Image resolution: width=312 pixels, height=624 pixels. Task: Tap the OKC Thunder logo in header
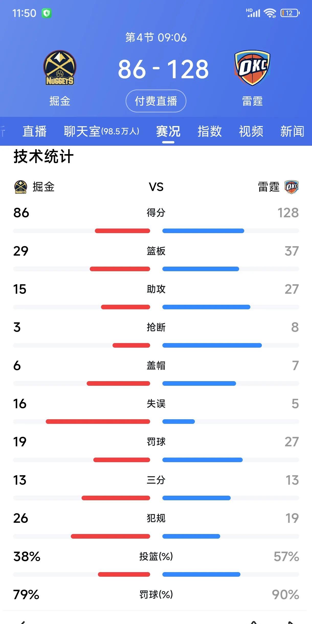coord(252,68)
